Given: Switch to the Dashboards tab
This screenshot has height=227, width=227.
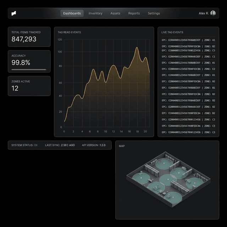Looking at the screenshot, I should pos(72,13).
